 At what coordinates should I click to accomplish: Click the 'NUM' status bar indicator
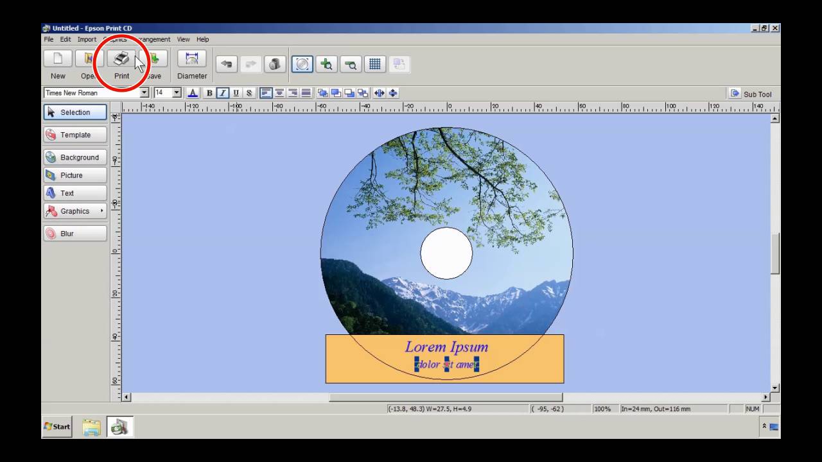tap(753, 409)
